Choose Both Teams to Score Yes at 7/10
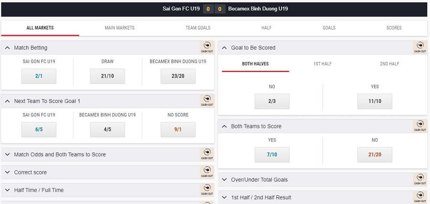 pos(272,154)
